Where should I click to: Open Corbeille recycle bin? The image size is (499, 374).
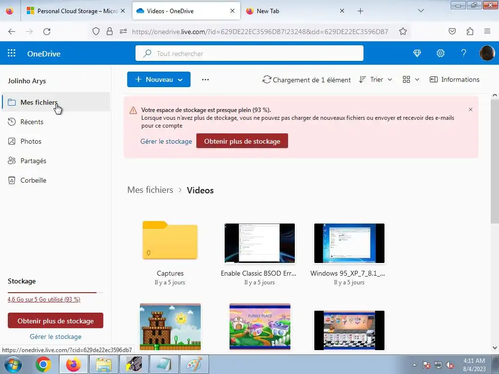point(56,180)
